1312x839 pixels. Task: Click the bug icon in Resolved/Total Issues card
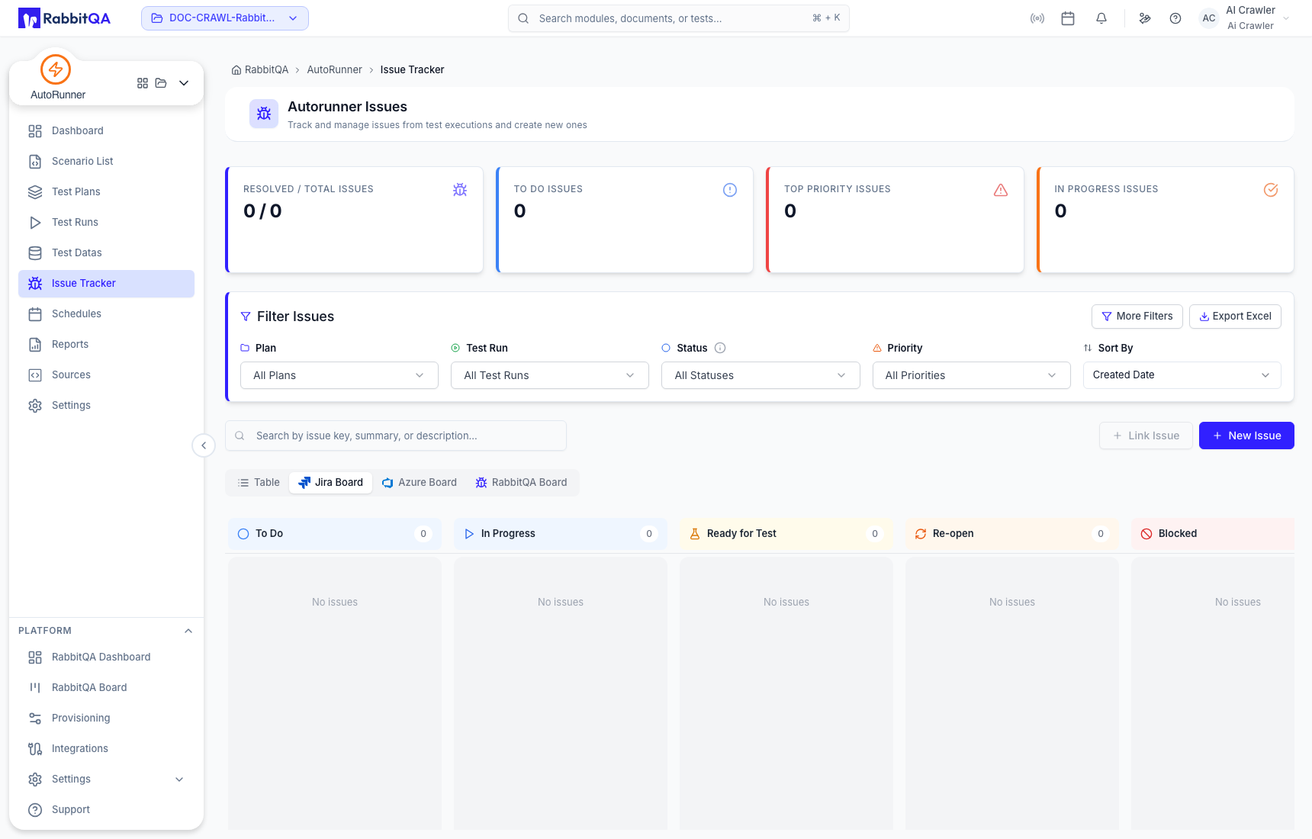click(460, 190)
